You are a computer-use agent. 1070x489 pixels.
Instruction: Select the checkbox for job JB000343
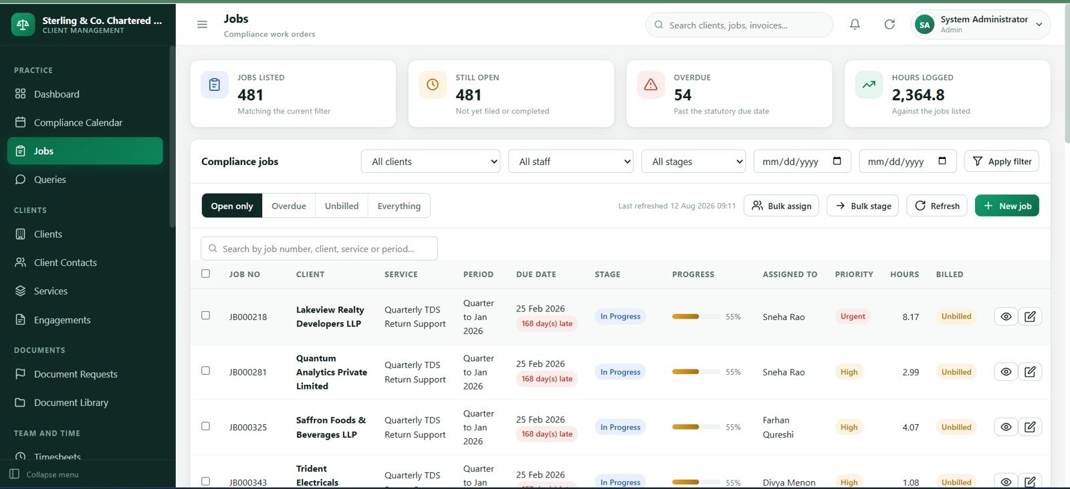point(205,481)
